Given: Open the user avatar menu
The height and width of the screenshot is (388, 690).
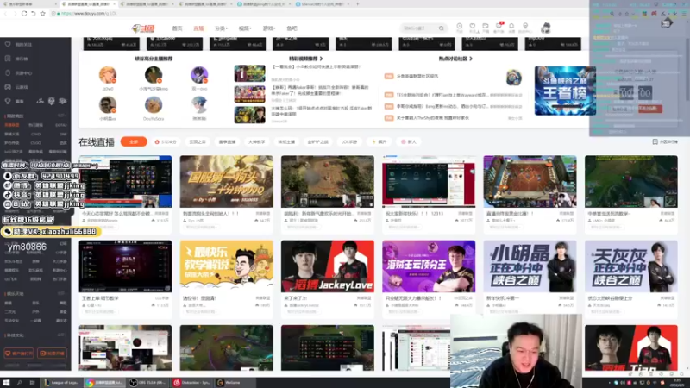Looking at the screenshot, I should 546,28.
